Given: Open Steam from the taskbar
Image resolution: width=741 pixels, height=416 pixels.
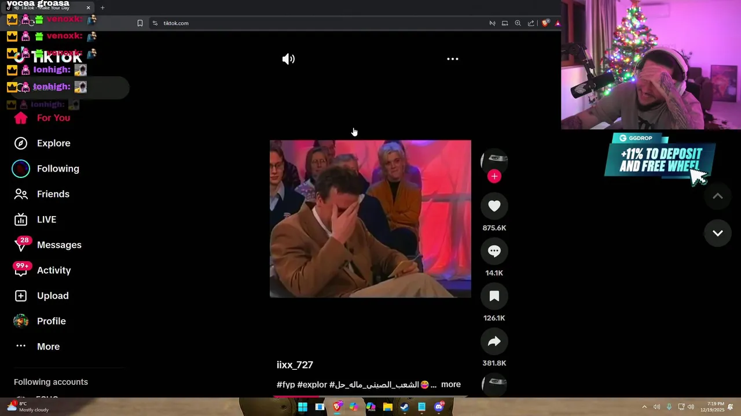Looking at the screenshot, I should (405, 407).
